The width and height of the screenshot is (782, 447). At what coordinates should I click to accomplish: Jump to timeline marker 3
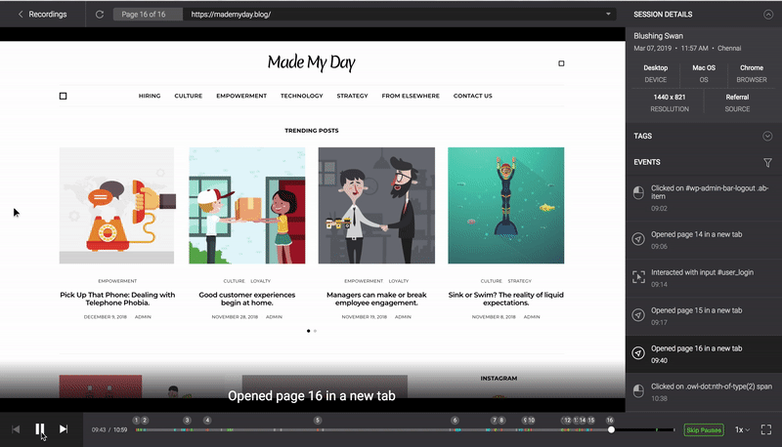tap(187, 420)
